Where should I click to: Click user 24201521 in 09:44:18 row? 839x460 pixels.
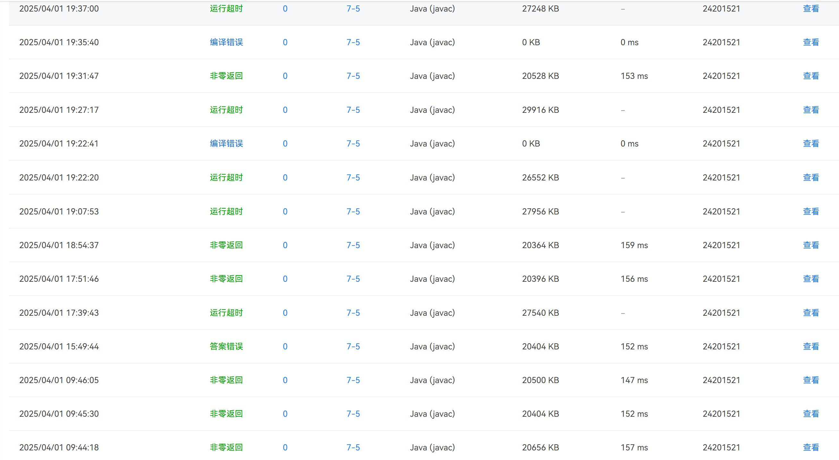point(721,447)
